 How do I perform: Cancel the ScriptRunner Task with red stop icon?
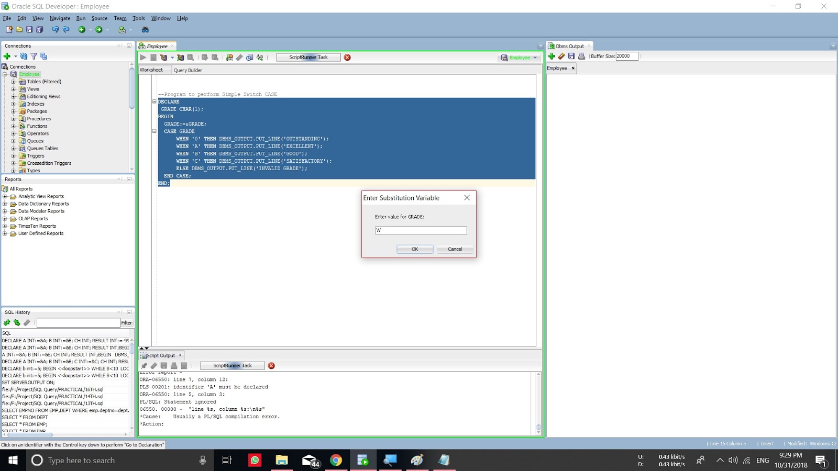tap(347, 58)
